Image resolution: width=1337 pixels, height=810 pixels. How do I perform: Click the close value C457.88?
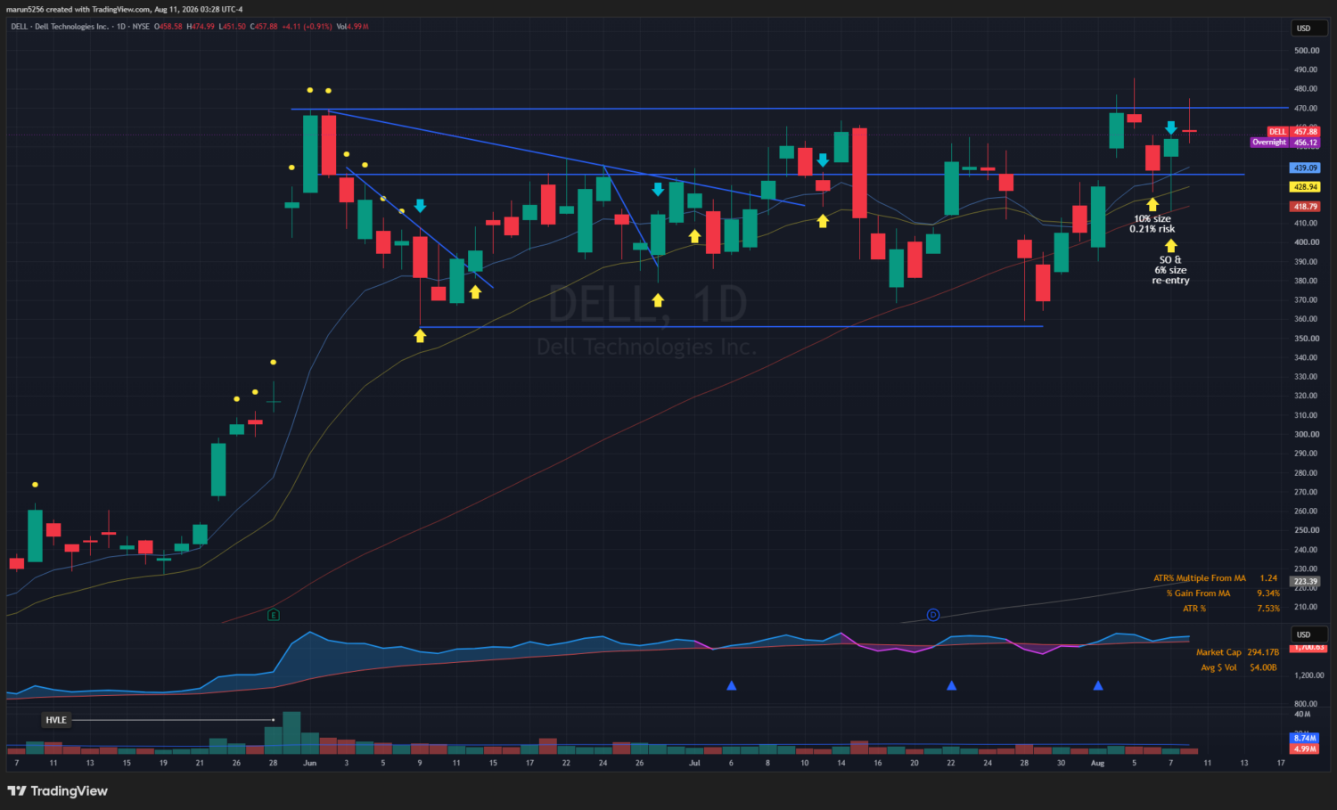[264, 27]
